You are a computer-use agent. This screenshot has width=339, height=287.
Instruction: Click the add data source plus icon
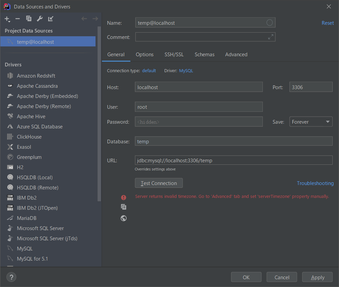7,19
